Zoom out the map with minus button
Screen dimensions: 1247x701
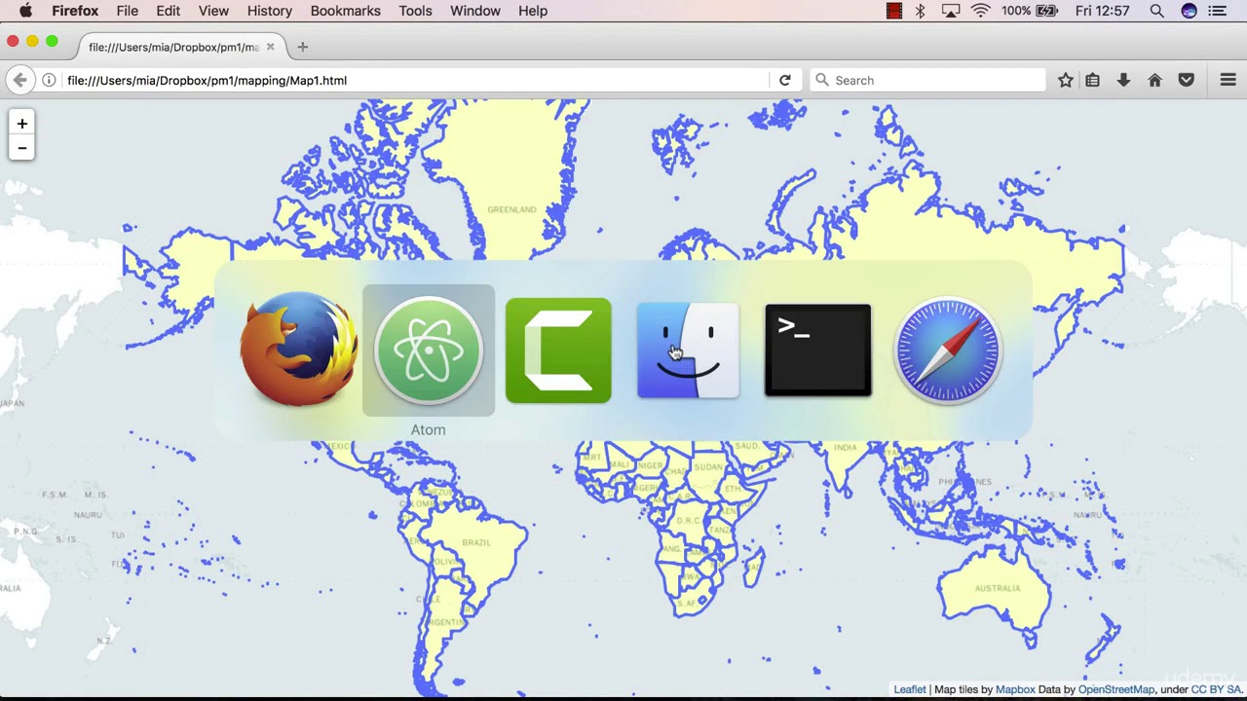21,148
